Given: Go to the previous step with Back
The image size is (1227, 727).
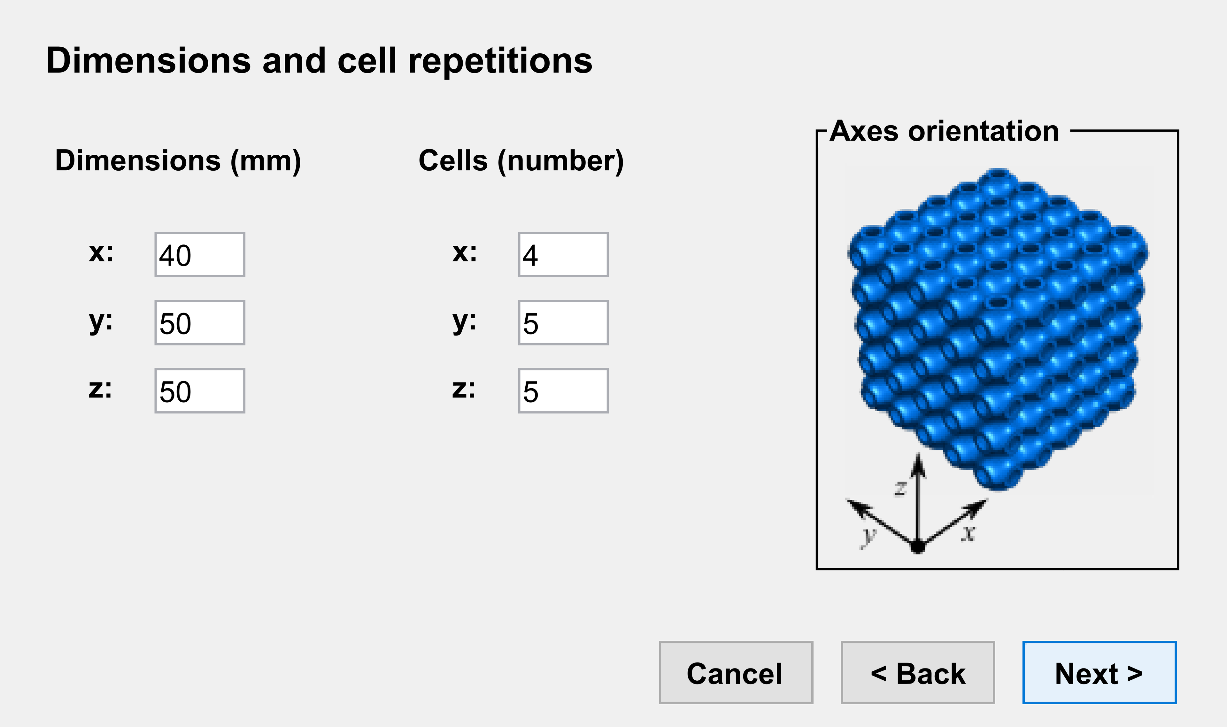Looking at the screenshot, I should (917, 673).
